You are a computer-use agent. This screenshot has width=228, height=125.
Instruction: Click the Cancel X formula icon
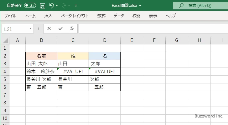click(x=49, y=28)
